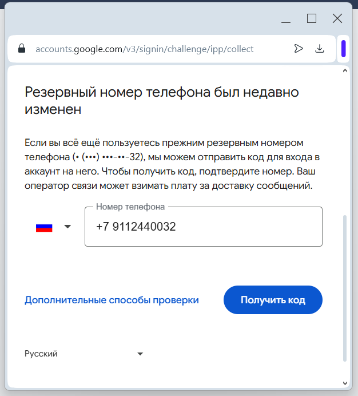358x396 pixels.
Task: Click Дополнительные способы проверки link
Action: tap(112, 300)
